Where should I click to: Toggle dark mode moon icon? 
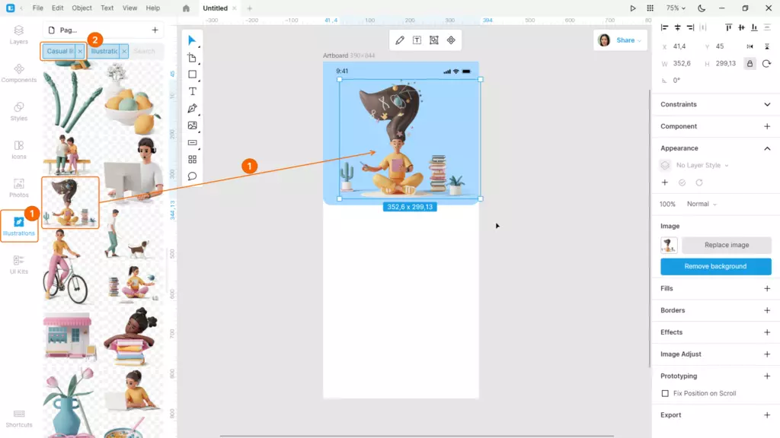click(x=702, y=8)
